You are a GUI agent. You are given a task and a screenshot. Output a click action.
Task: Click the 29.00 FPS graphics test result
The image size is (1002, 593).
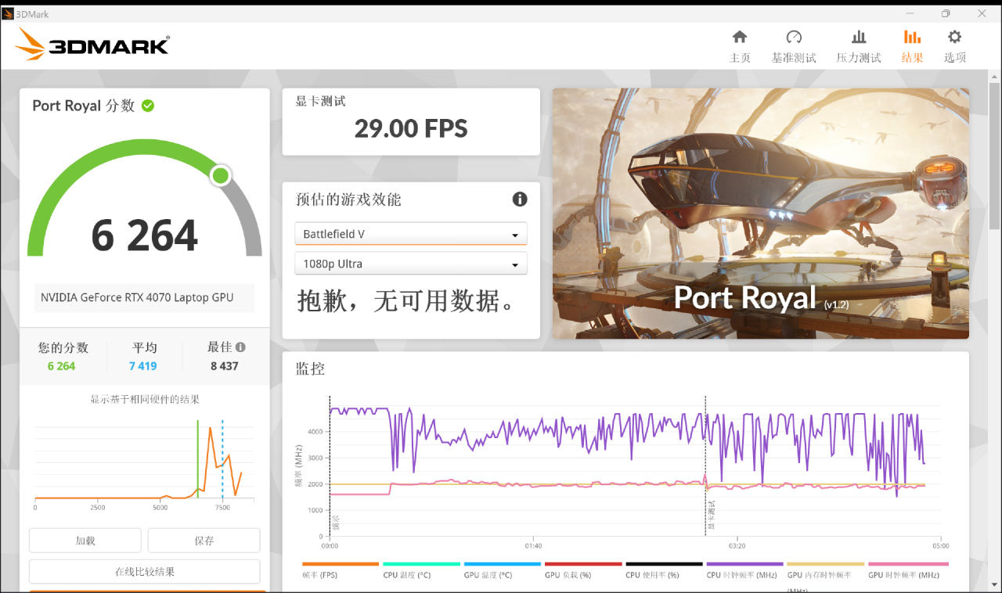[411, 128]
